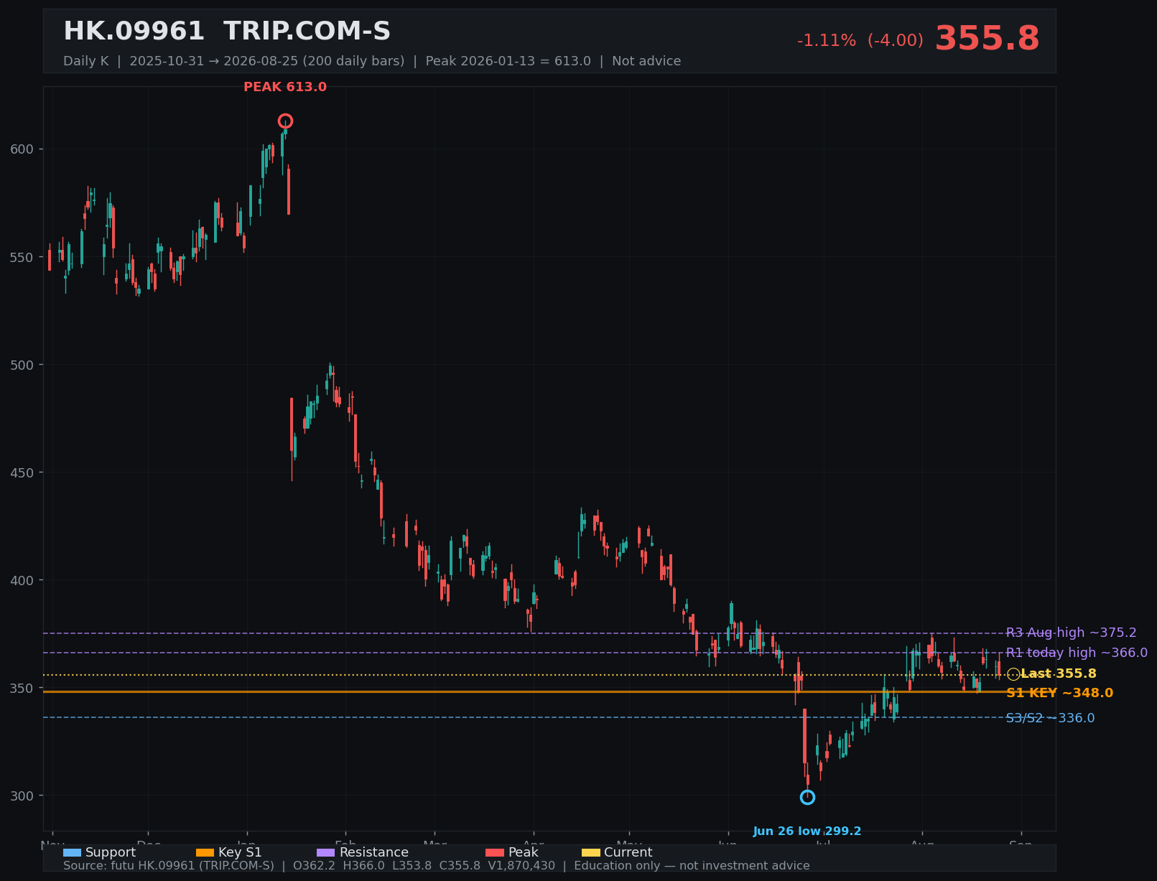Click the 350 y-axis tick label
The image size is (1157, 881).
coord(22,688)
